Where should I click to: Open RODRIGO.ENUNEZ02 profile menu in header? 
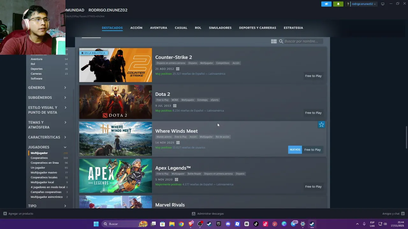pos(108,10)
